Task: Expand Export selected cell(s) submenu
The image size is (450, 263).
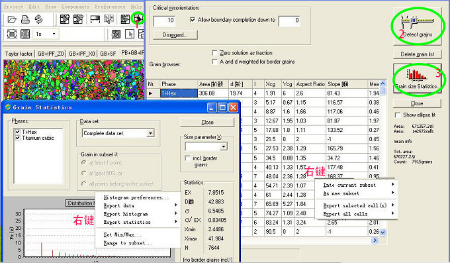Action: [x=356, y=205]
